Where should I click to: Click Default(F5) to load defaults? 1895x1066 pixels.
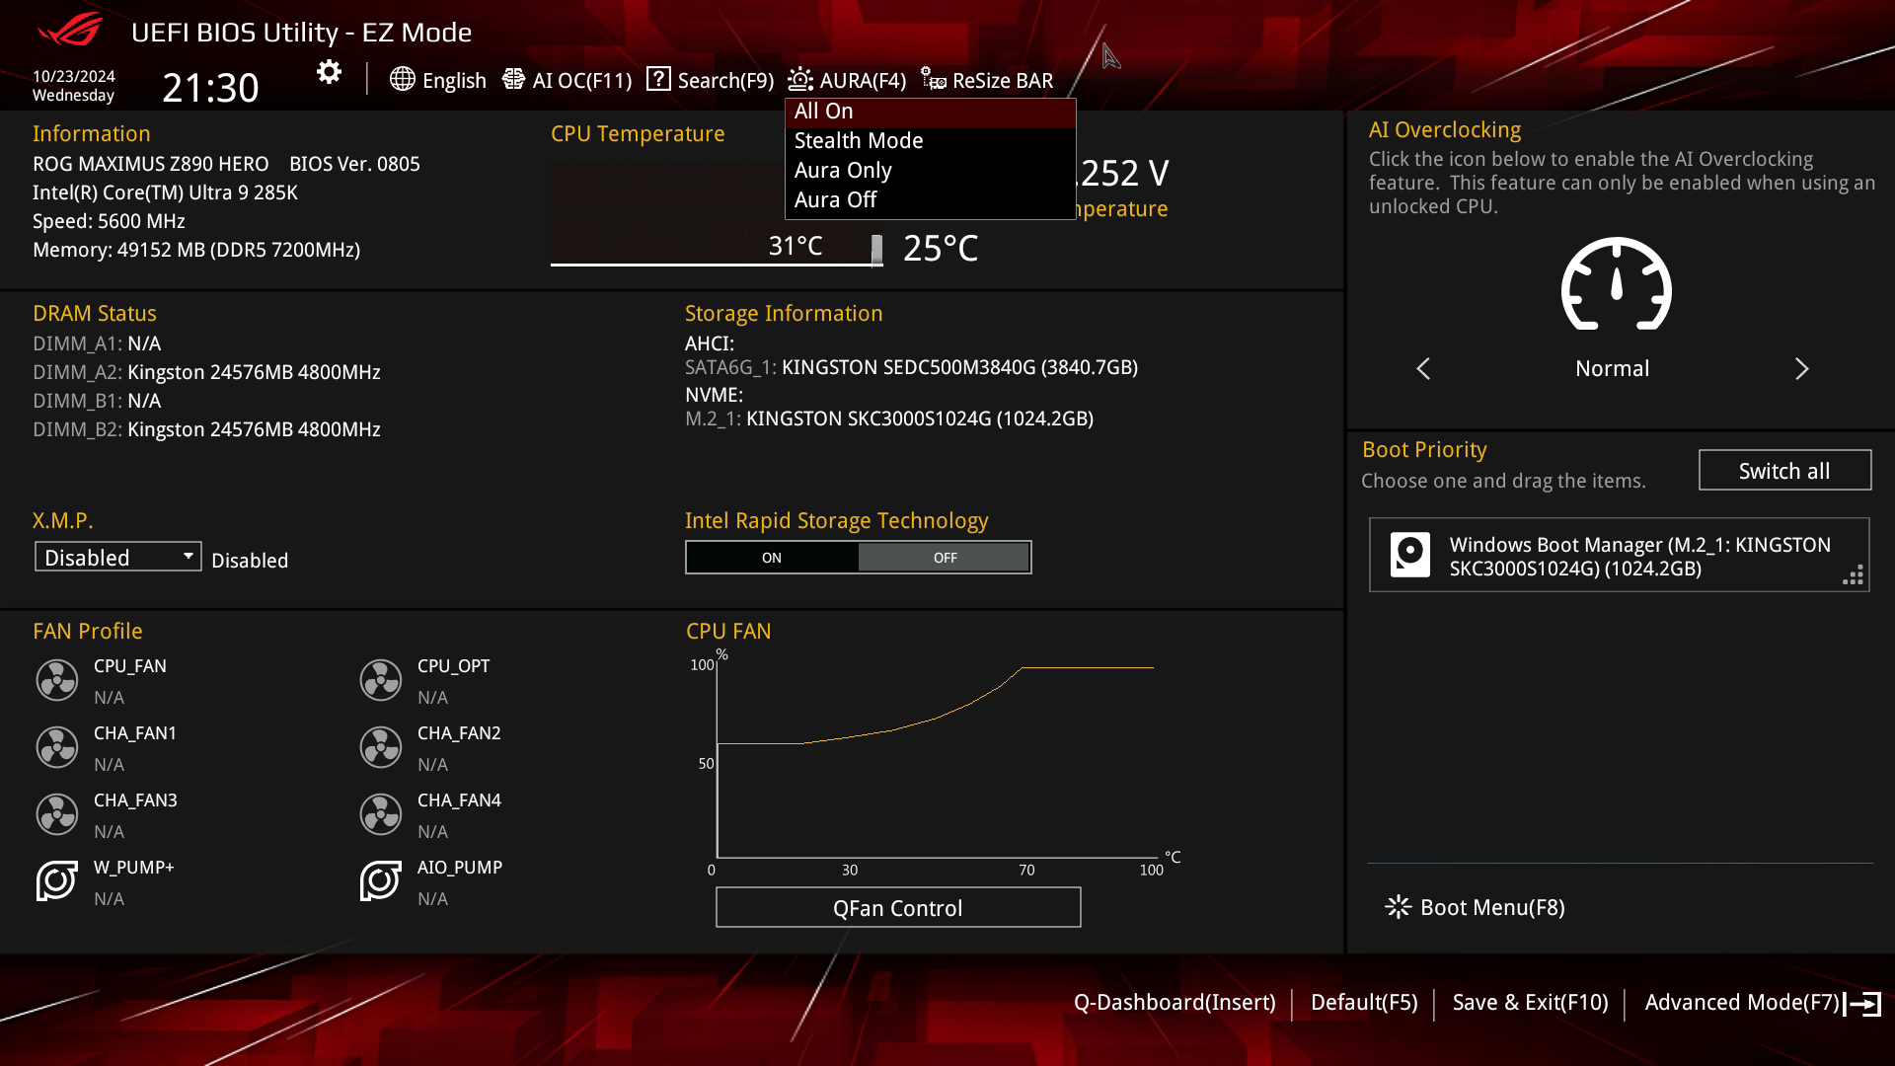click(x=1364, y=1003)
